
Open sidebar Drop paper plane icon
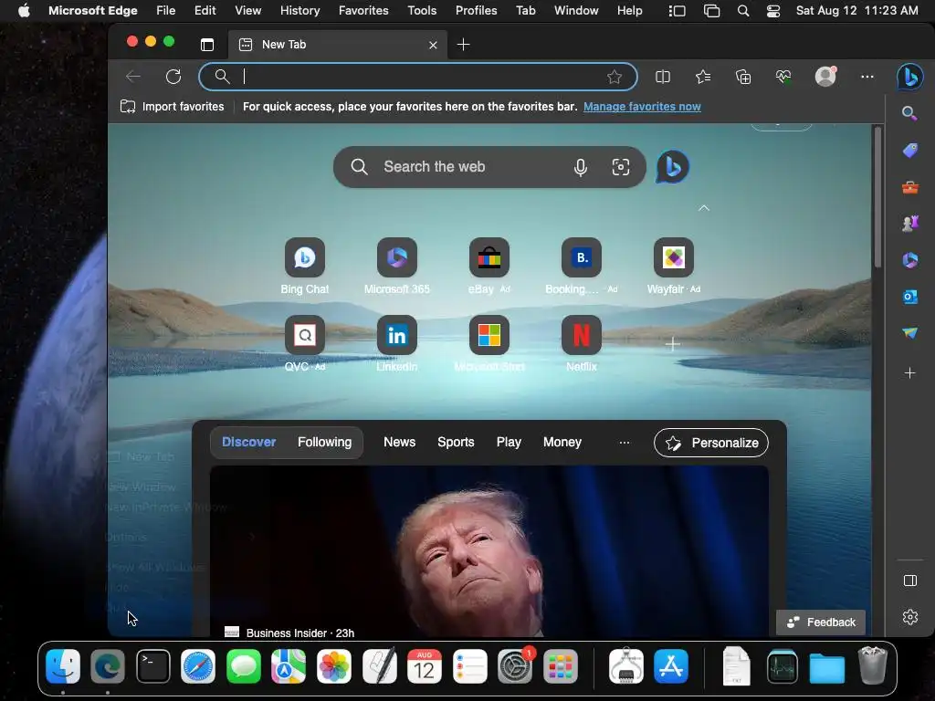click(x=910, y=333)
